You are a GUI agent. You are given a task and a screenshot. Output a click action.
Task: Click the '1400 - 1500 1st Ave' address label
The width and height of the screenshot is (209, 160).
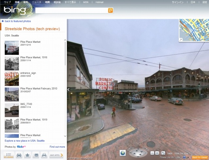pos(178,153)
